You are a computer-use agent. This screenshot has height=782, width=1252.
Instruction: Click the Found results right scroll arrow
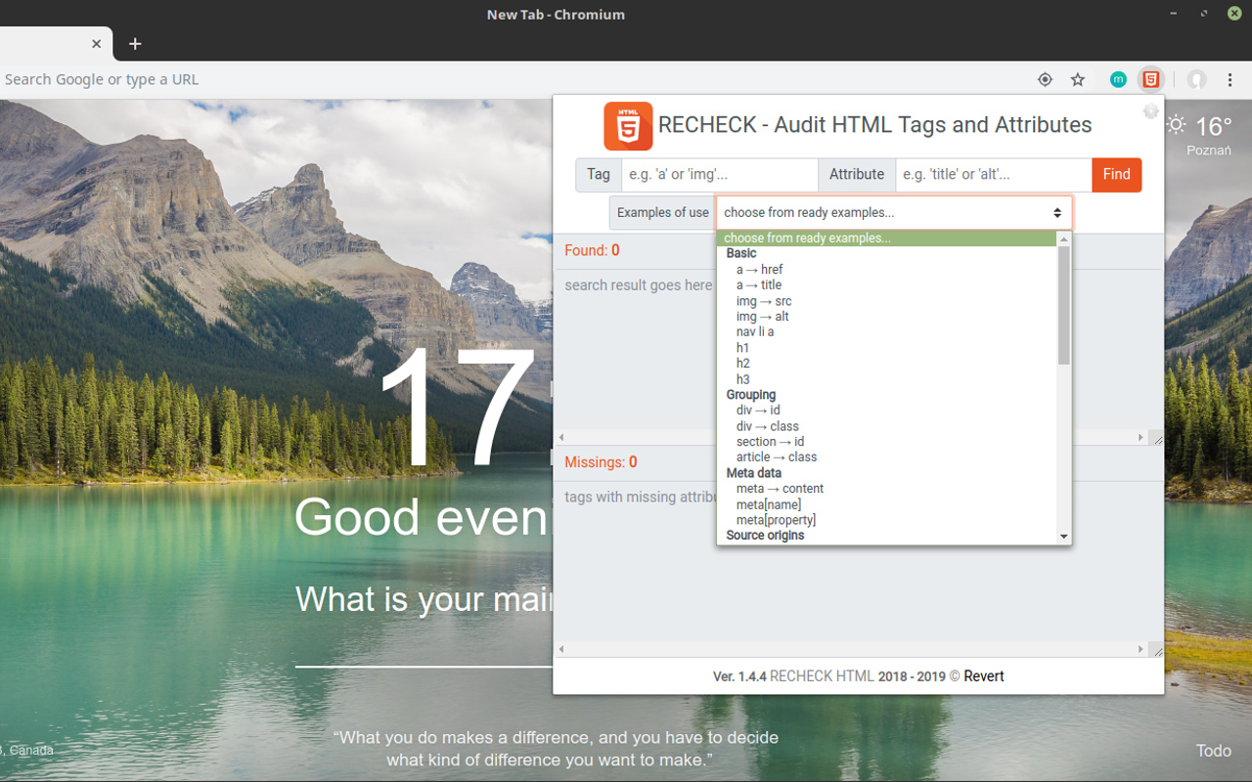coord(1140,438)
